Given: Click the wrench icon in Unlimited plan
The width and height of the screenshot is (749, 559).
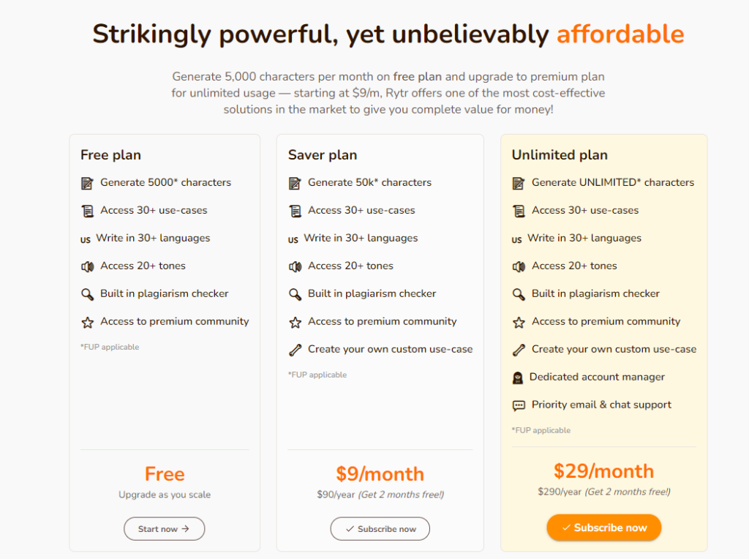Looking at the screenshot, I should pyautogui.click(x=519, y=350).
